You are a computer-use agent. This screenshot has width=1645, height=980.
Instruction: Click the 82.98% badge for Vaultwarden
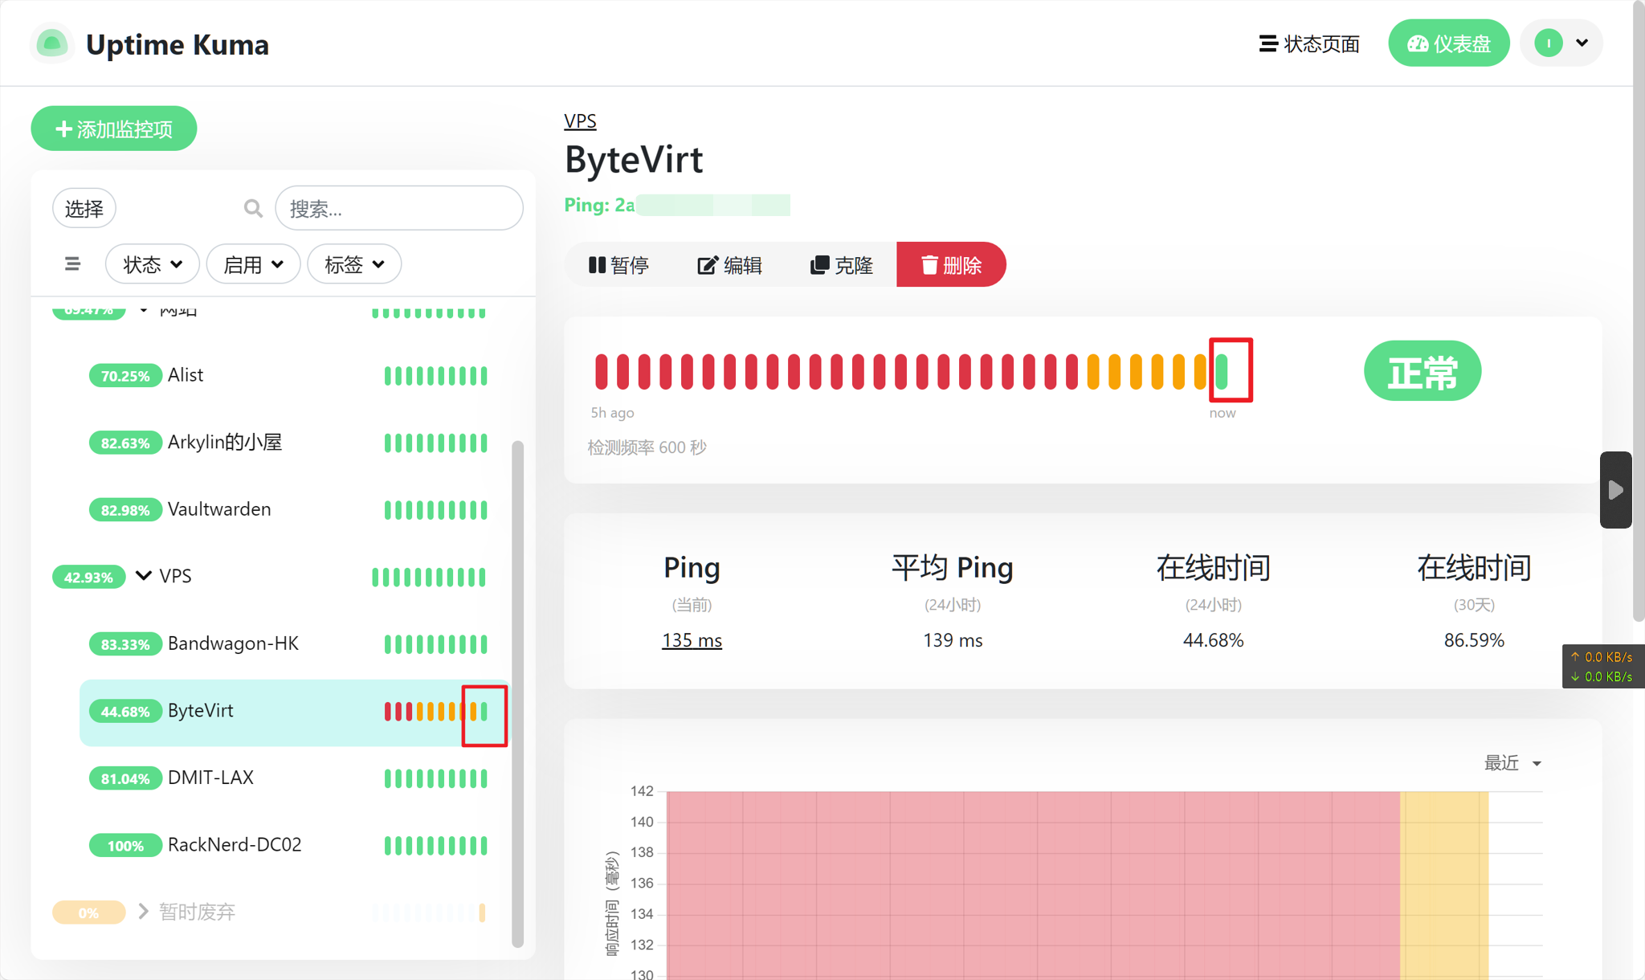tap(125, 510)
